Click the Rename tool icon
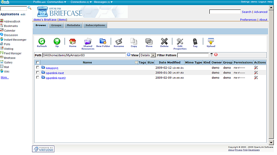Image resolution: width=277 pixels, height=155 pixels. pyautogui.click(x=119, y=41)
